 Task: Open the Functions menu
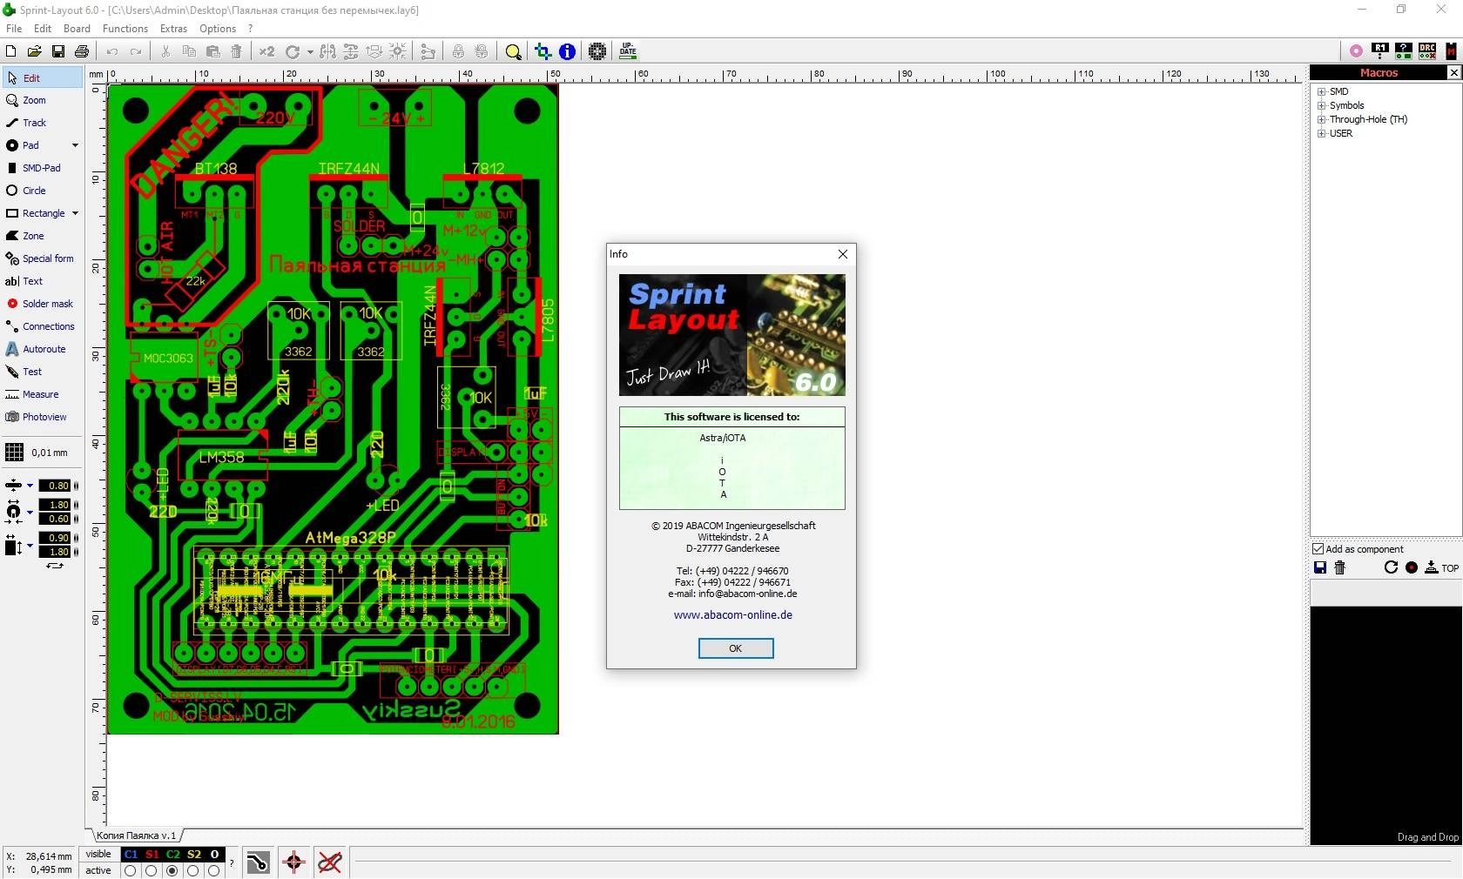tap(125, 28)
